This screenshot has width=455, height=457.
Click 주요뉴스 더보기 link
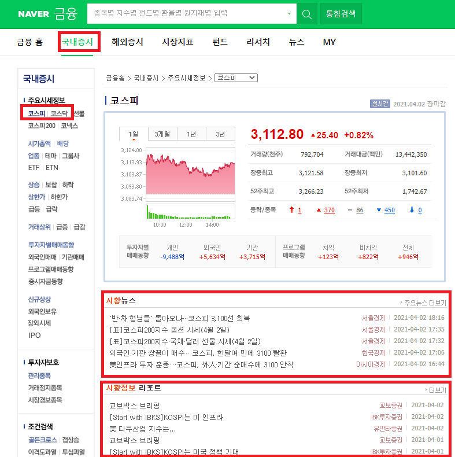click(425, 303)
